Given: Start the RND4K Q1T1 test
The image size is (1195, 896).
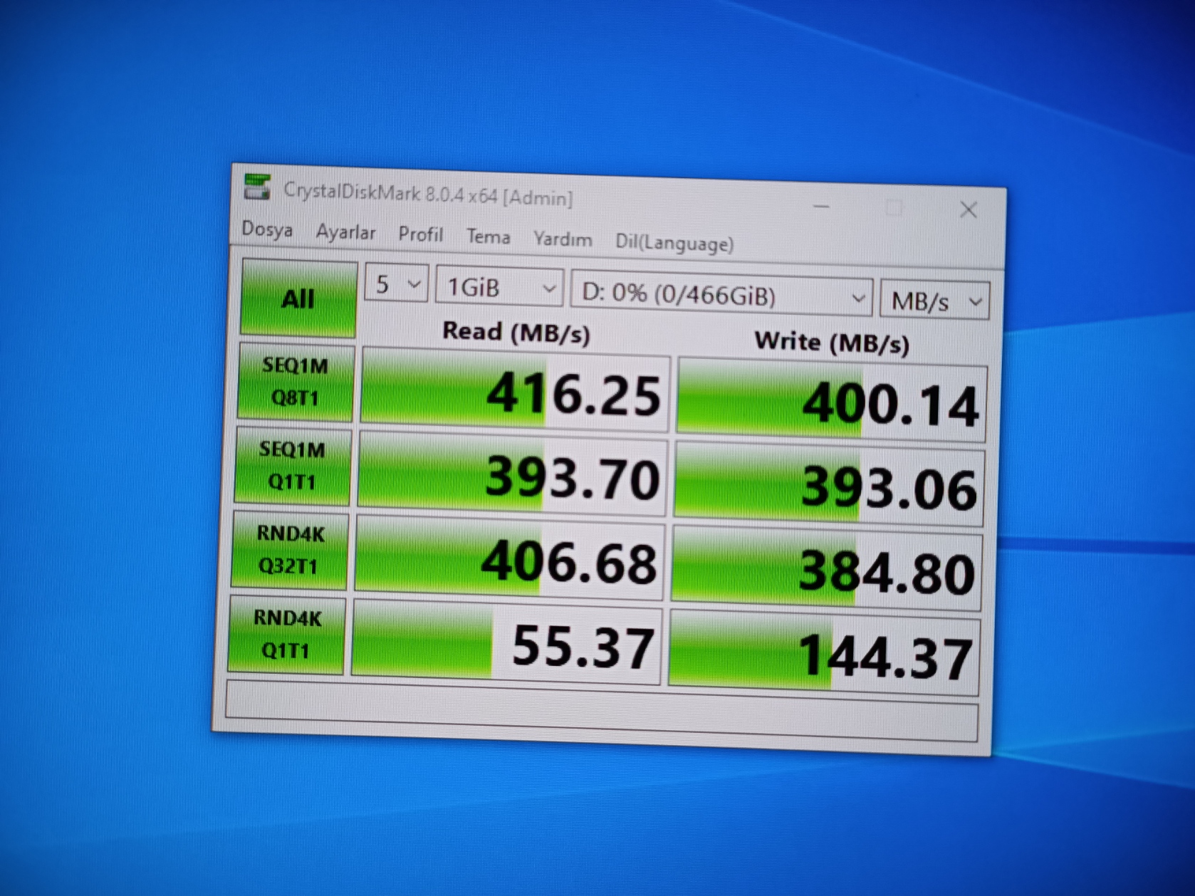Looking at the screenshot, I should pyautogui.click(x=286, y=634).
